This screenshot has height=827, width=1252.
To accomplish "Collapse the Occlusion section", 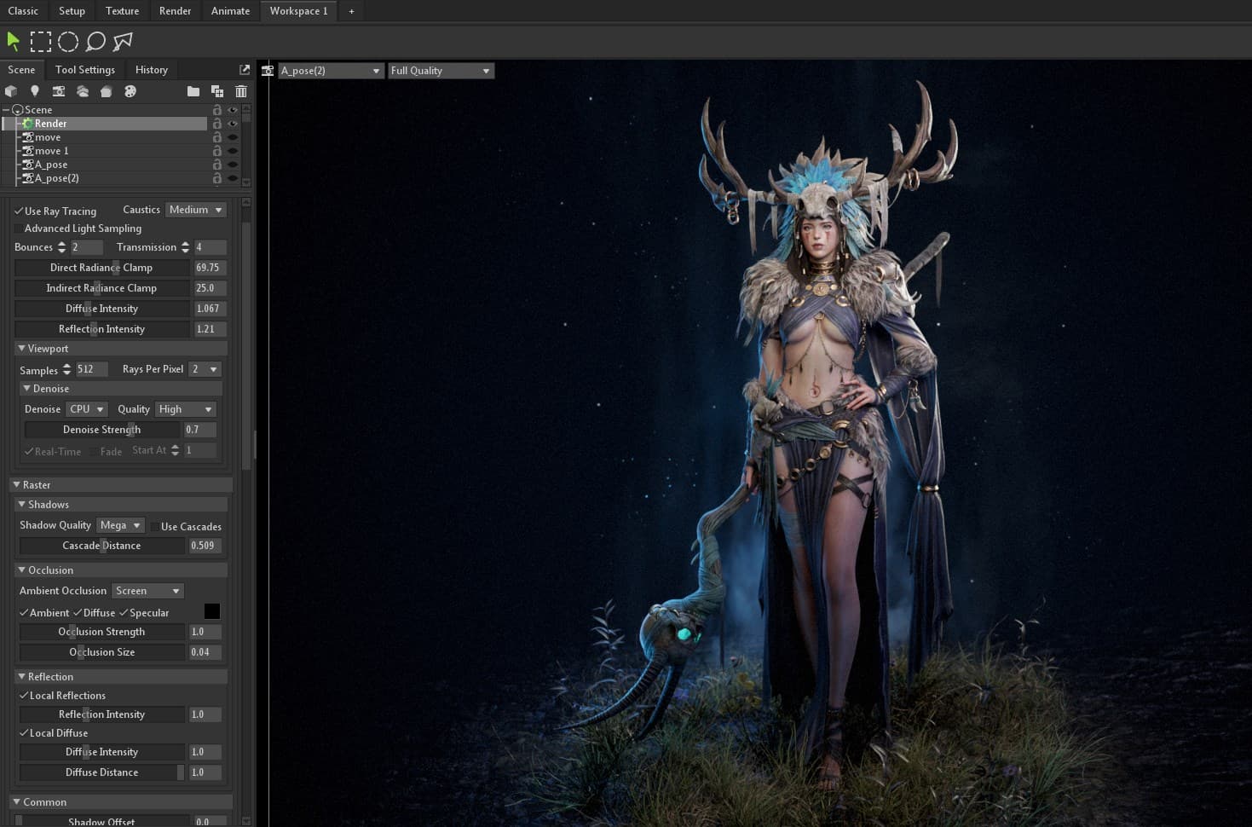I will point(22,570).
